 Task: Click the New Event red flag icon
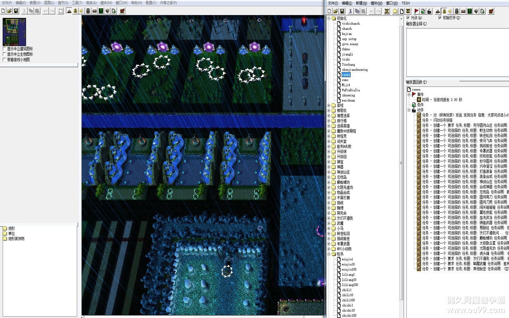416,11
